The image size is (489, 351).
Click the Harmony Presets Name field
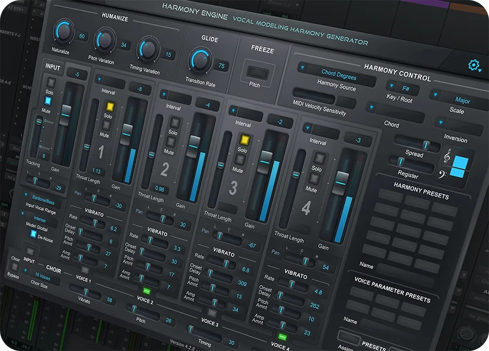click(406, 274)
